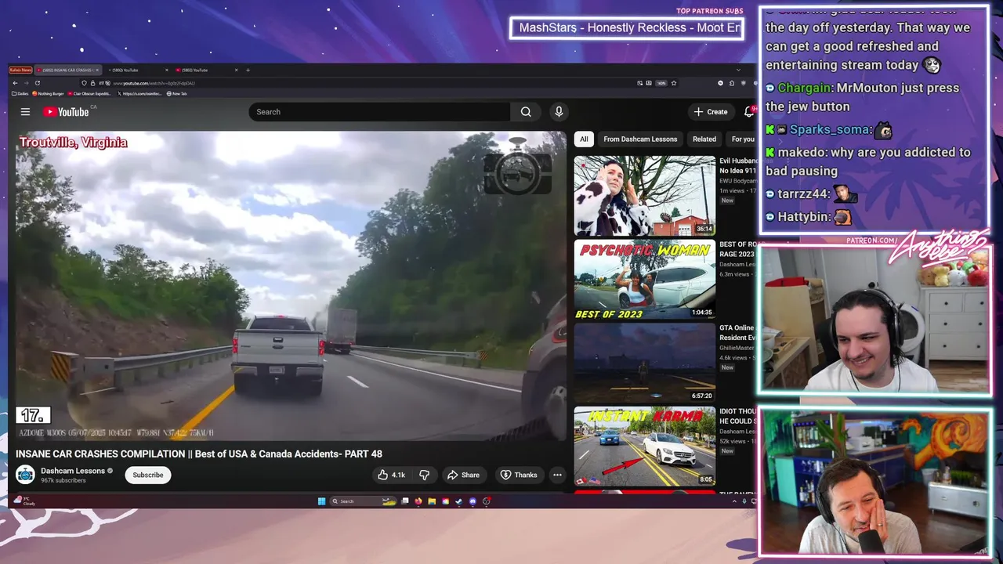This screenshot has width=1003, height=564.
Task: Open File Explorer from the taskbar
Action: [432, 501]
